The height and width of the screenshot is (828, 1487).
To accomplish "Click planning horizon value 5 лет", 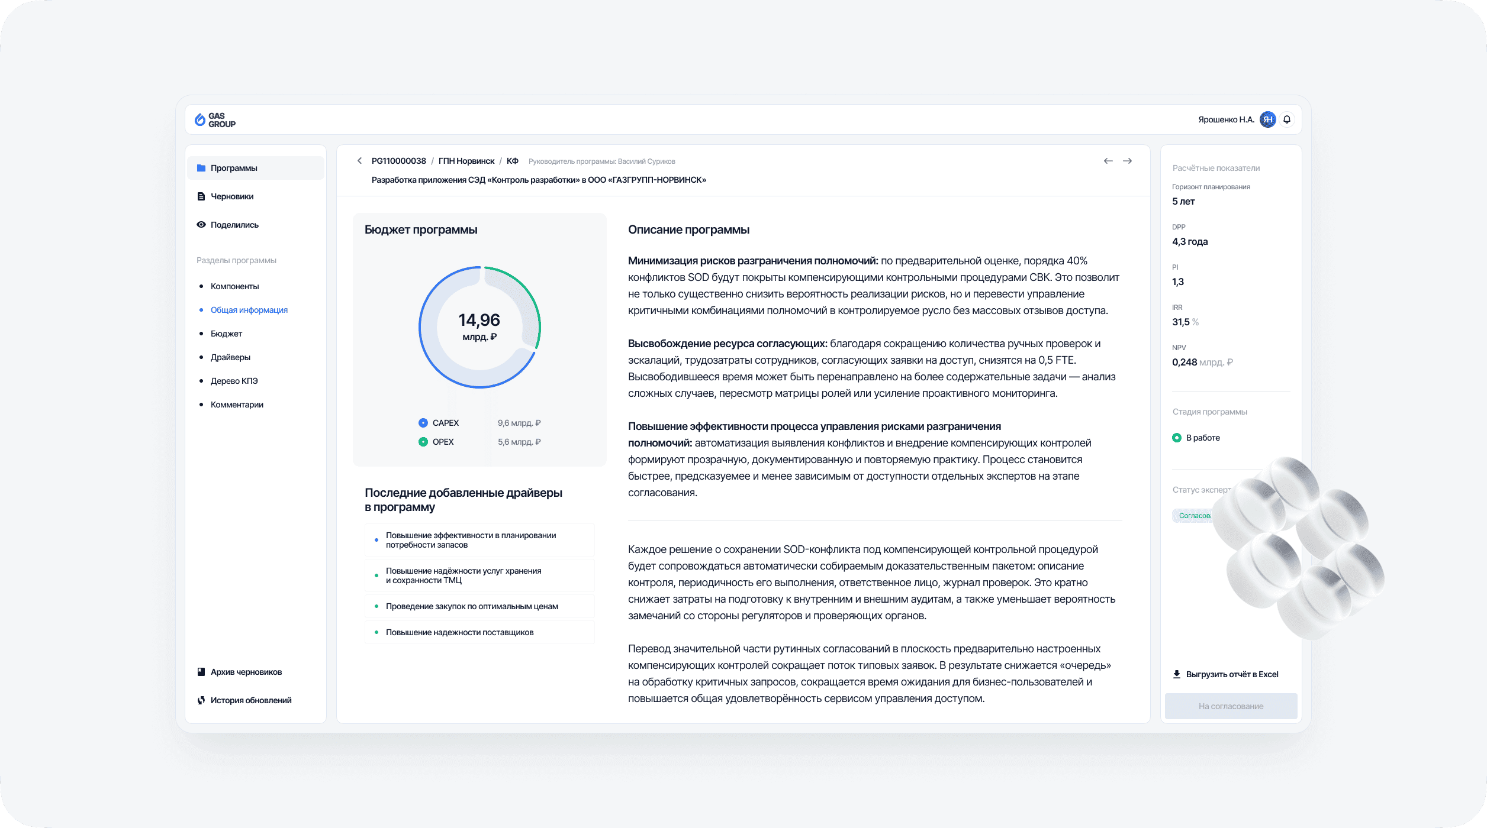I will click(x=1183, y=201).
